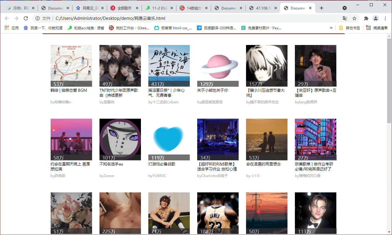The height and width of the screenshot is (235, 392).
Task: Click the scrollbar down arrow
Action: pyautogui.click(x=389, y=232)
